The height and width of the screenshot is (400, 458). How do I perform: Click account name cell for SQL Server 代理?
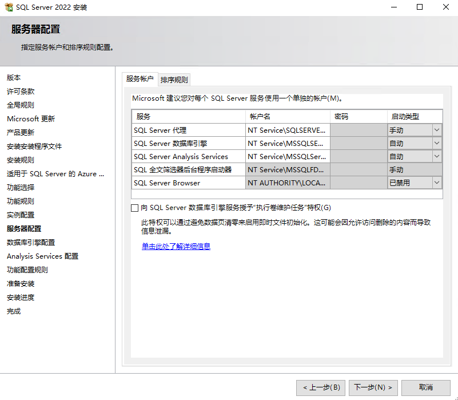[x=288, y=130]
